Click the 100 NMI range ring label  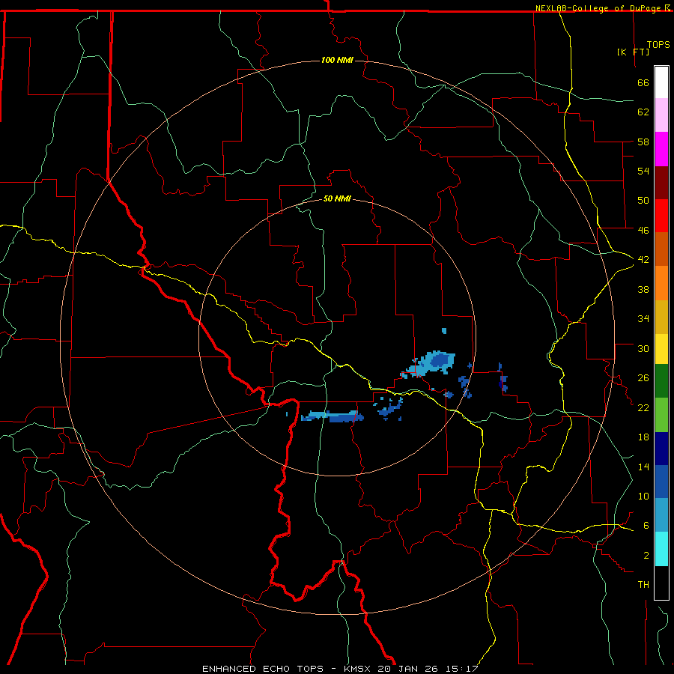pos(337,60)
